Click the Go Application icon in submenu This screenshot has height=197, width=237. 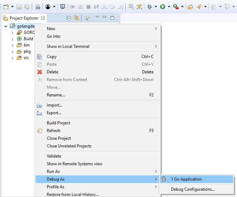pyautogui.click(x=164, y=179)
